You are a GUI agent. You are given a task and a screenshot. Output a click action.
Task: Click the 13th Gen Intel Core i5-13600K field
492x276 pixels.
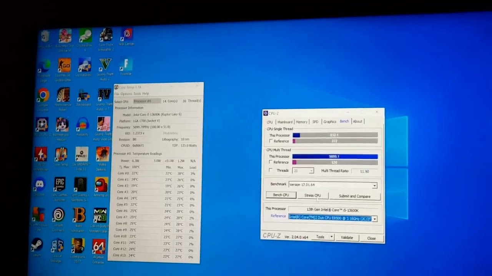tap(333, 210)
